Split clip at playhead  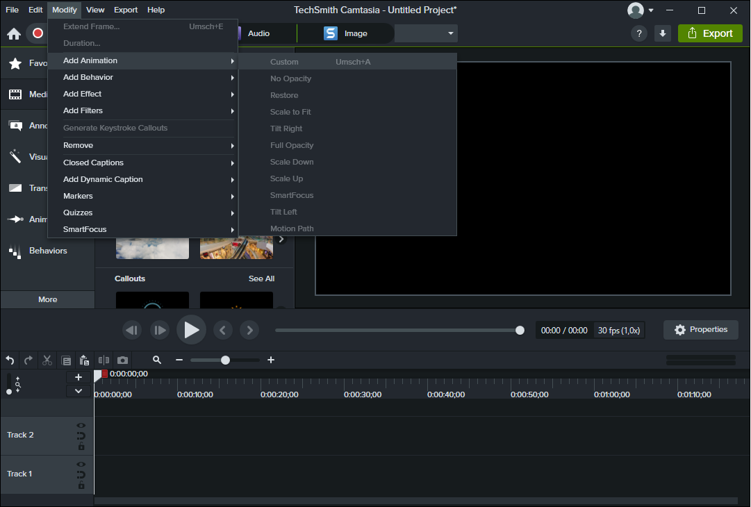click(x=104, y=360)
